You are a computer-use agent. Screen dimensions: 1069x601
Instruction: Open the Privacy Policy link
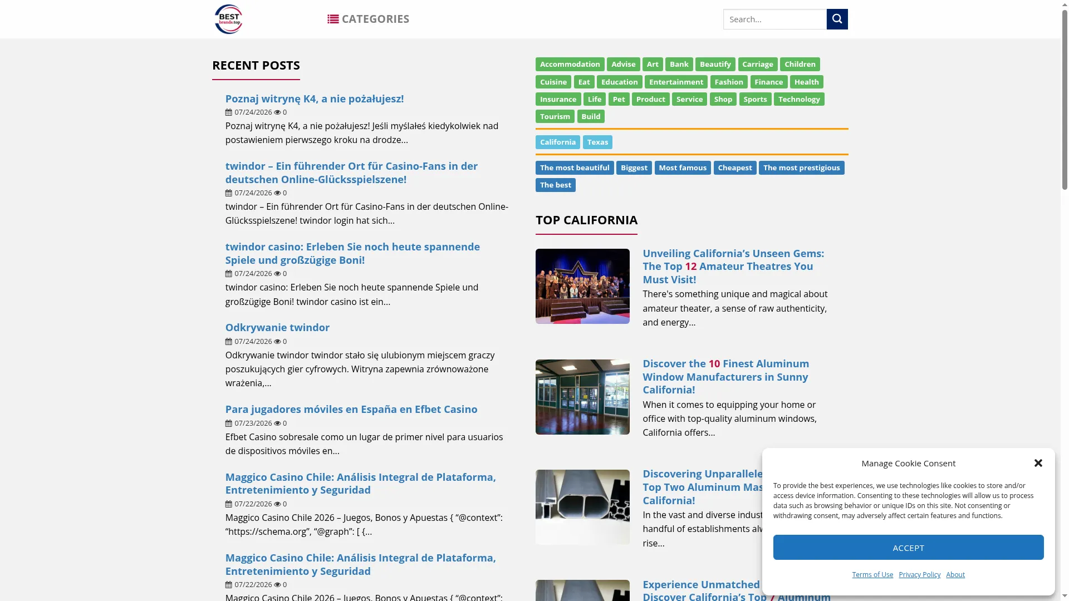pyautogui.click(x=919, y=575)
